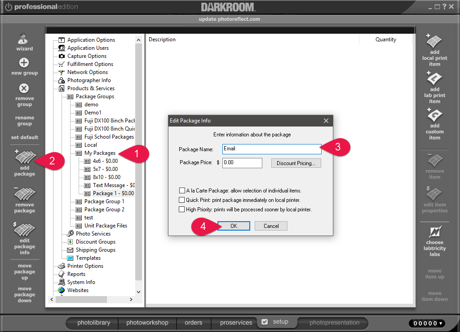Open Discount Pricing dialog

[x=296, y=163]
